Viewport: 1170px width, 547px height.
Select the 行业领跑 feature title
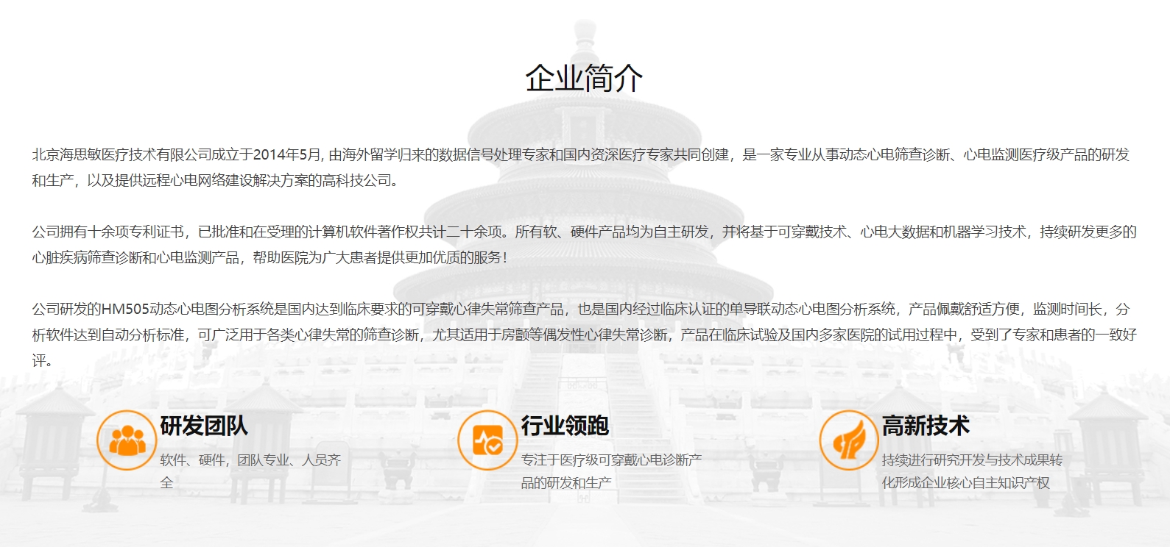pyautogui.click(x=565, y=426)
